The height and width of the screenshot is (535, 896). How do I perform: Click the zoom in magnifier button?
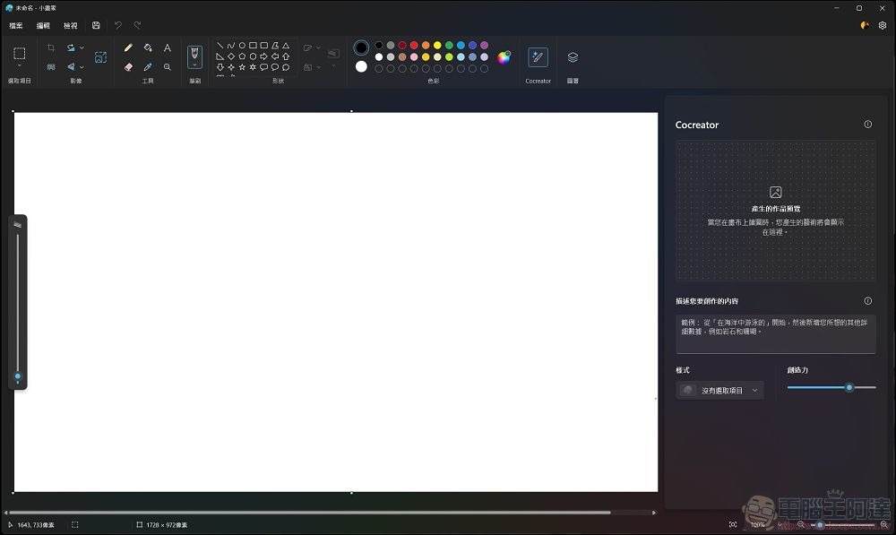tap(884, 524)
